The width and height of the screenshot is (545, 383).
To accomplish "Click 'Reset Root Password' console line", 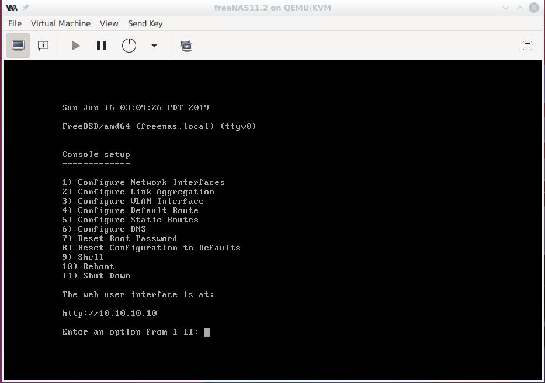I will tap(120, 239).
